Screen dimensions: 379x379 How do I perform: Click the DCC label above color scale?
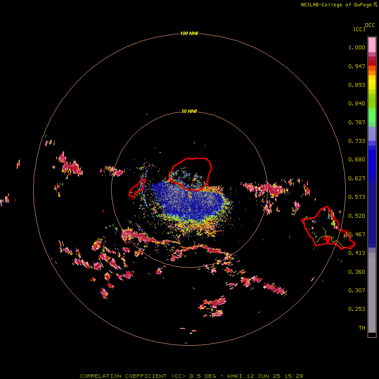click(370, 25)
